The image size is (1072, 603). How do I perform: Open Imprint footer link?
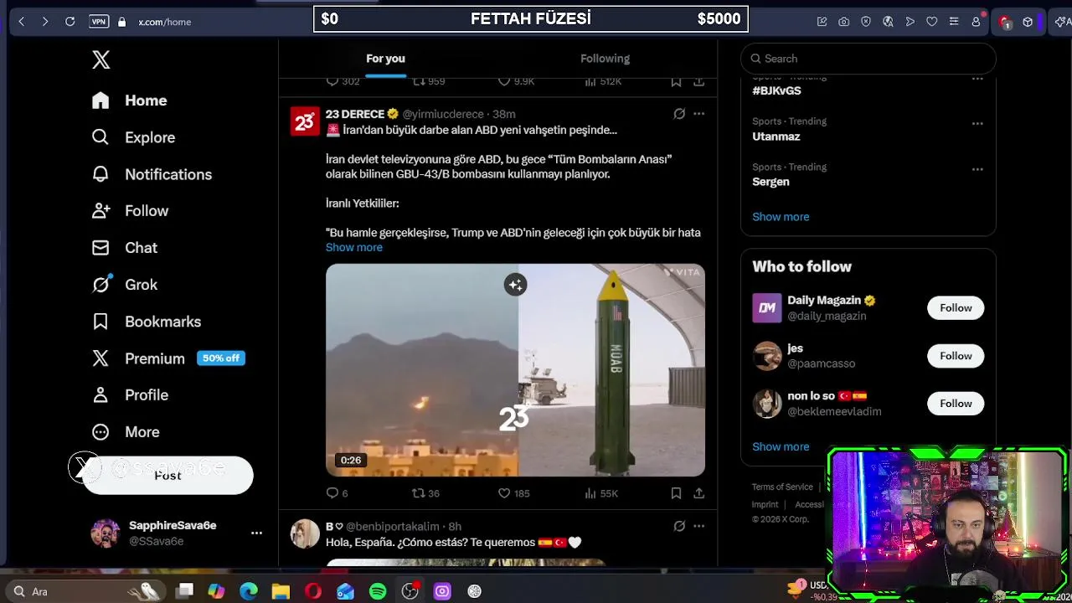[x=765, y=505]
